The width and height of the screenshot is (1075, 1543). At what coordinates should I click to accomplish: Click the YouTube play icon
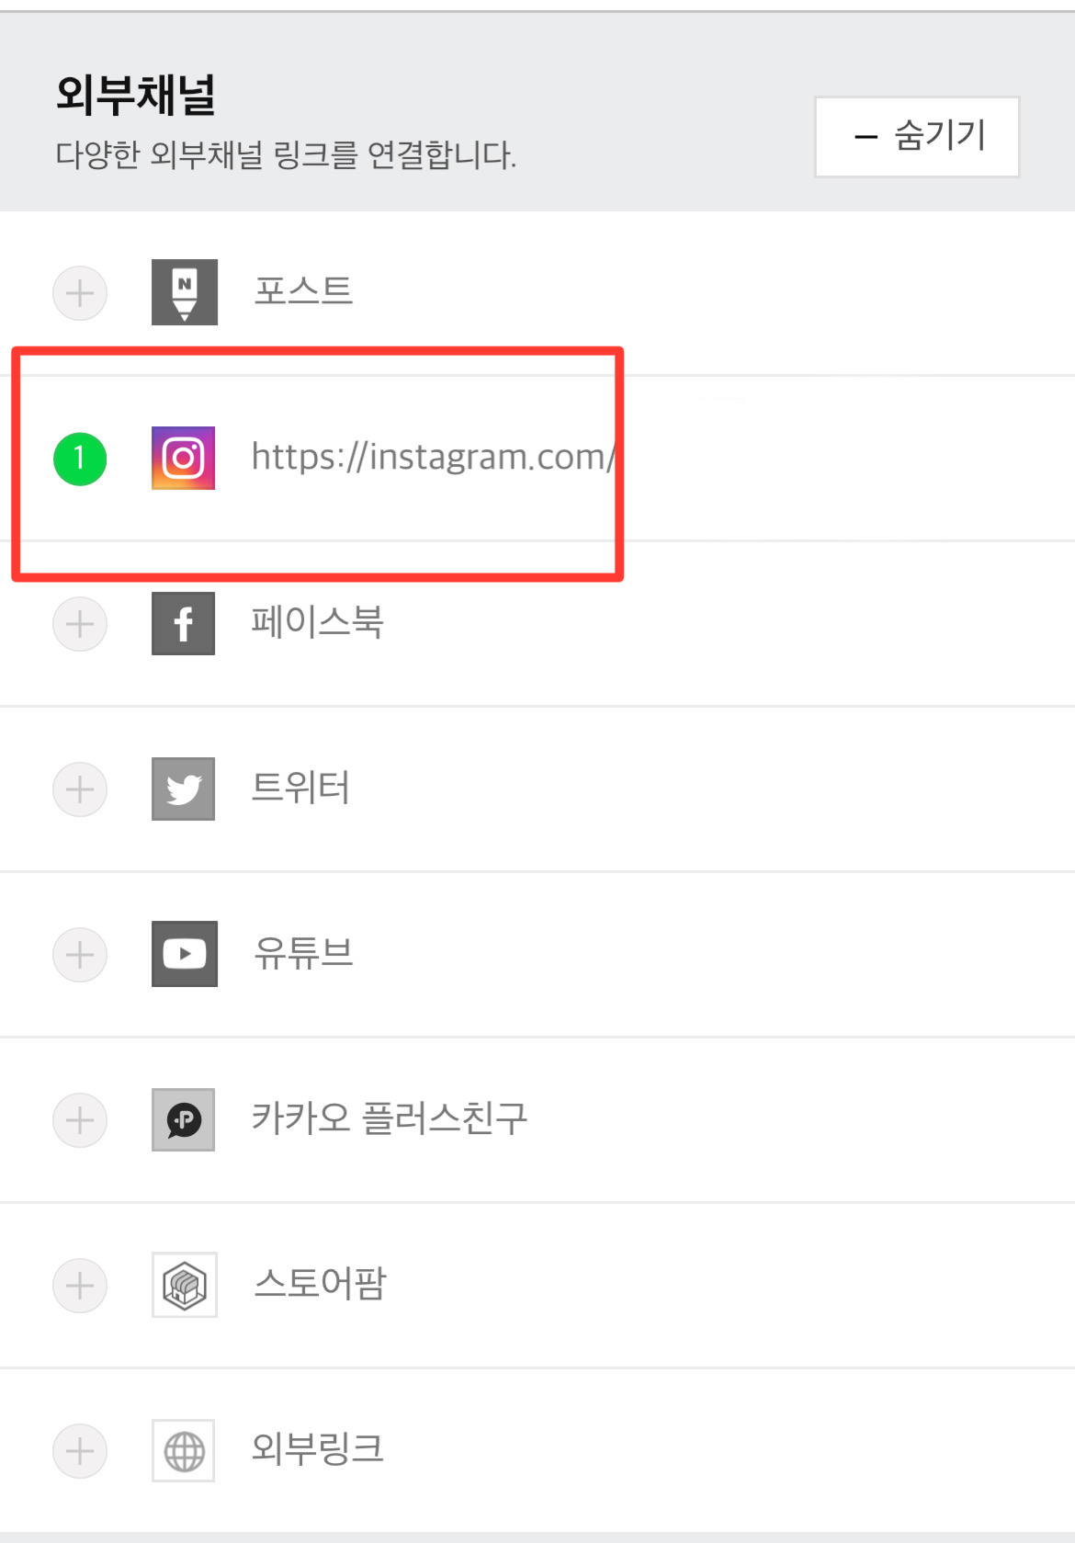coord(185,954)
